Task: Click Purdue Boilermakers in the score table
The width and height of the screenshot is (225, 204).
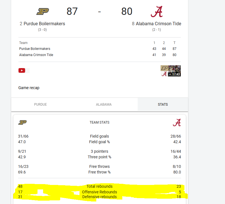Action: point(35,49)
